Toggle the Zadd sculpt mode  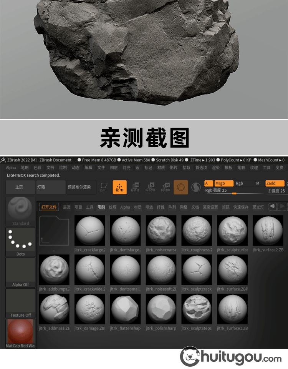(274, 184)
